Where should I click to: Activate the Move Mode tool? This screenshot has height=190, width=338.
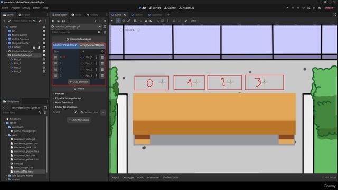pyautogui.click(x=118, y=21)
